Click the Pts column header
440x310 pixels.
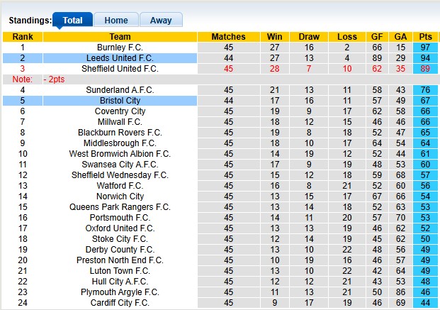(425, 37)
